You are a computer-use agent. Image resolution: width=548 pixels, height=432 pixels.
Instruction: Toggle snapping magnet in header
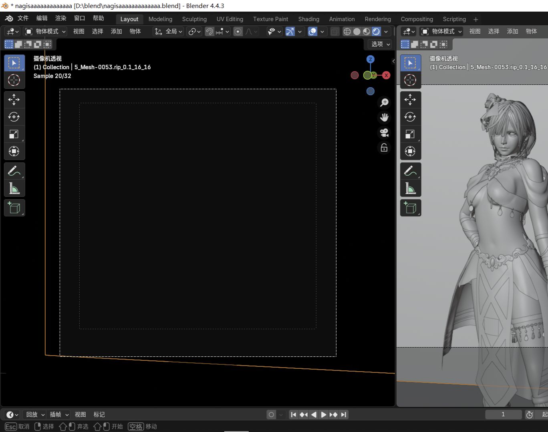[210, 32]
